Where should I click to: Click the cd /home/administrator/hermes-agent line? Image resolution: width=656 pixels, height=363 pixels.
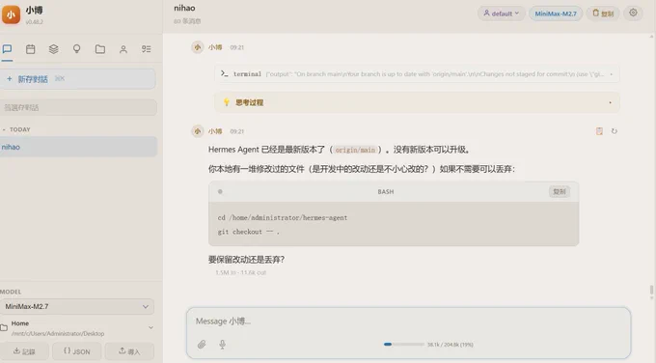pos(283,218)
